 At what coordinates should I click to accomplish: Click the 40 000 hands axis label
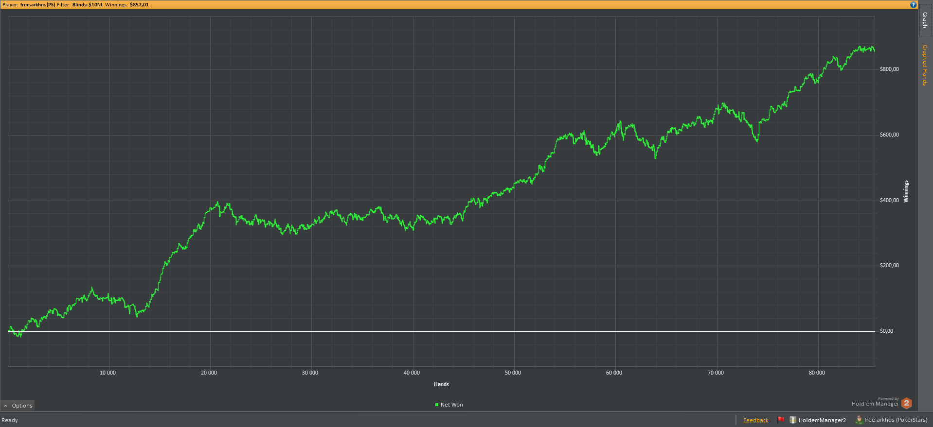(412, 373)
